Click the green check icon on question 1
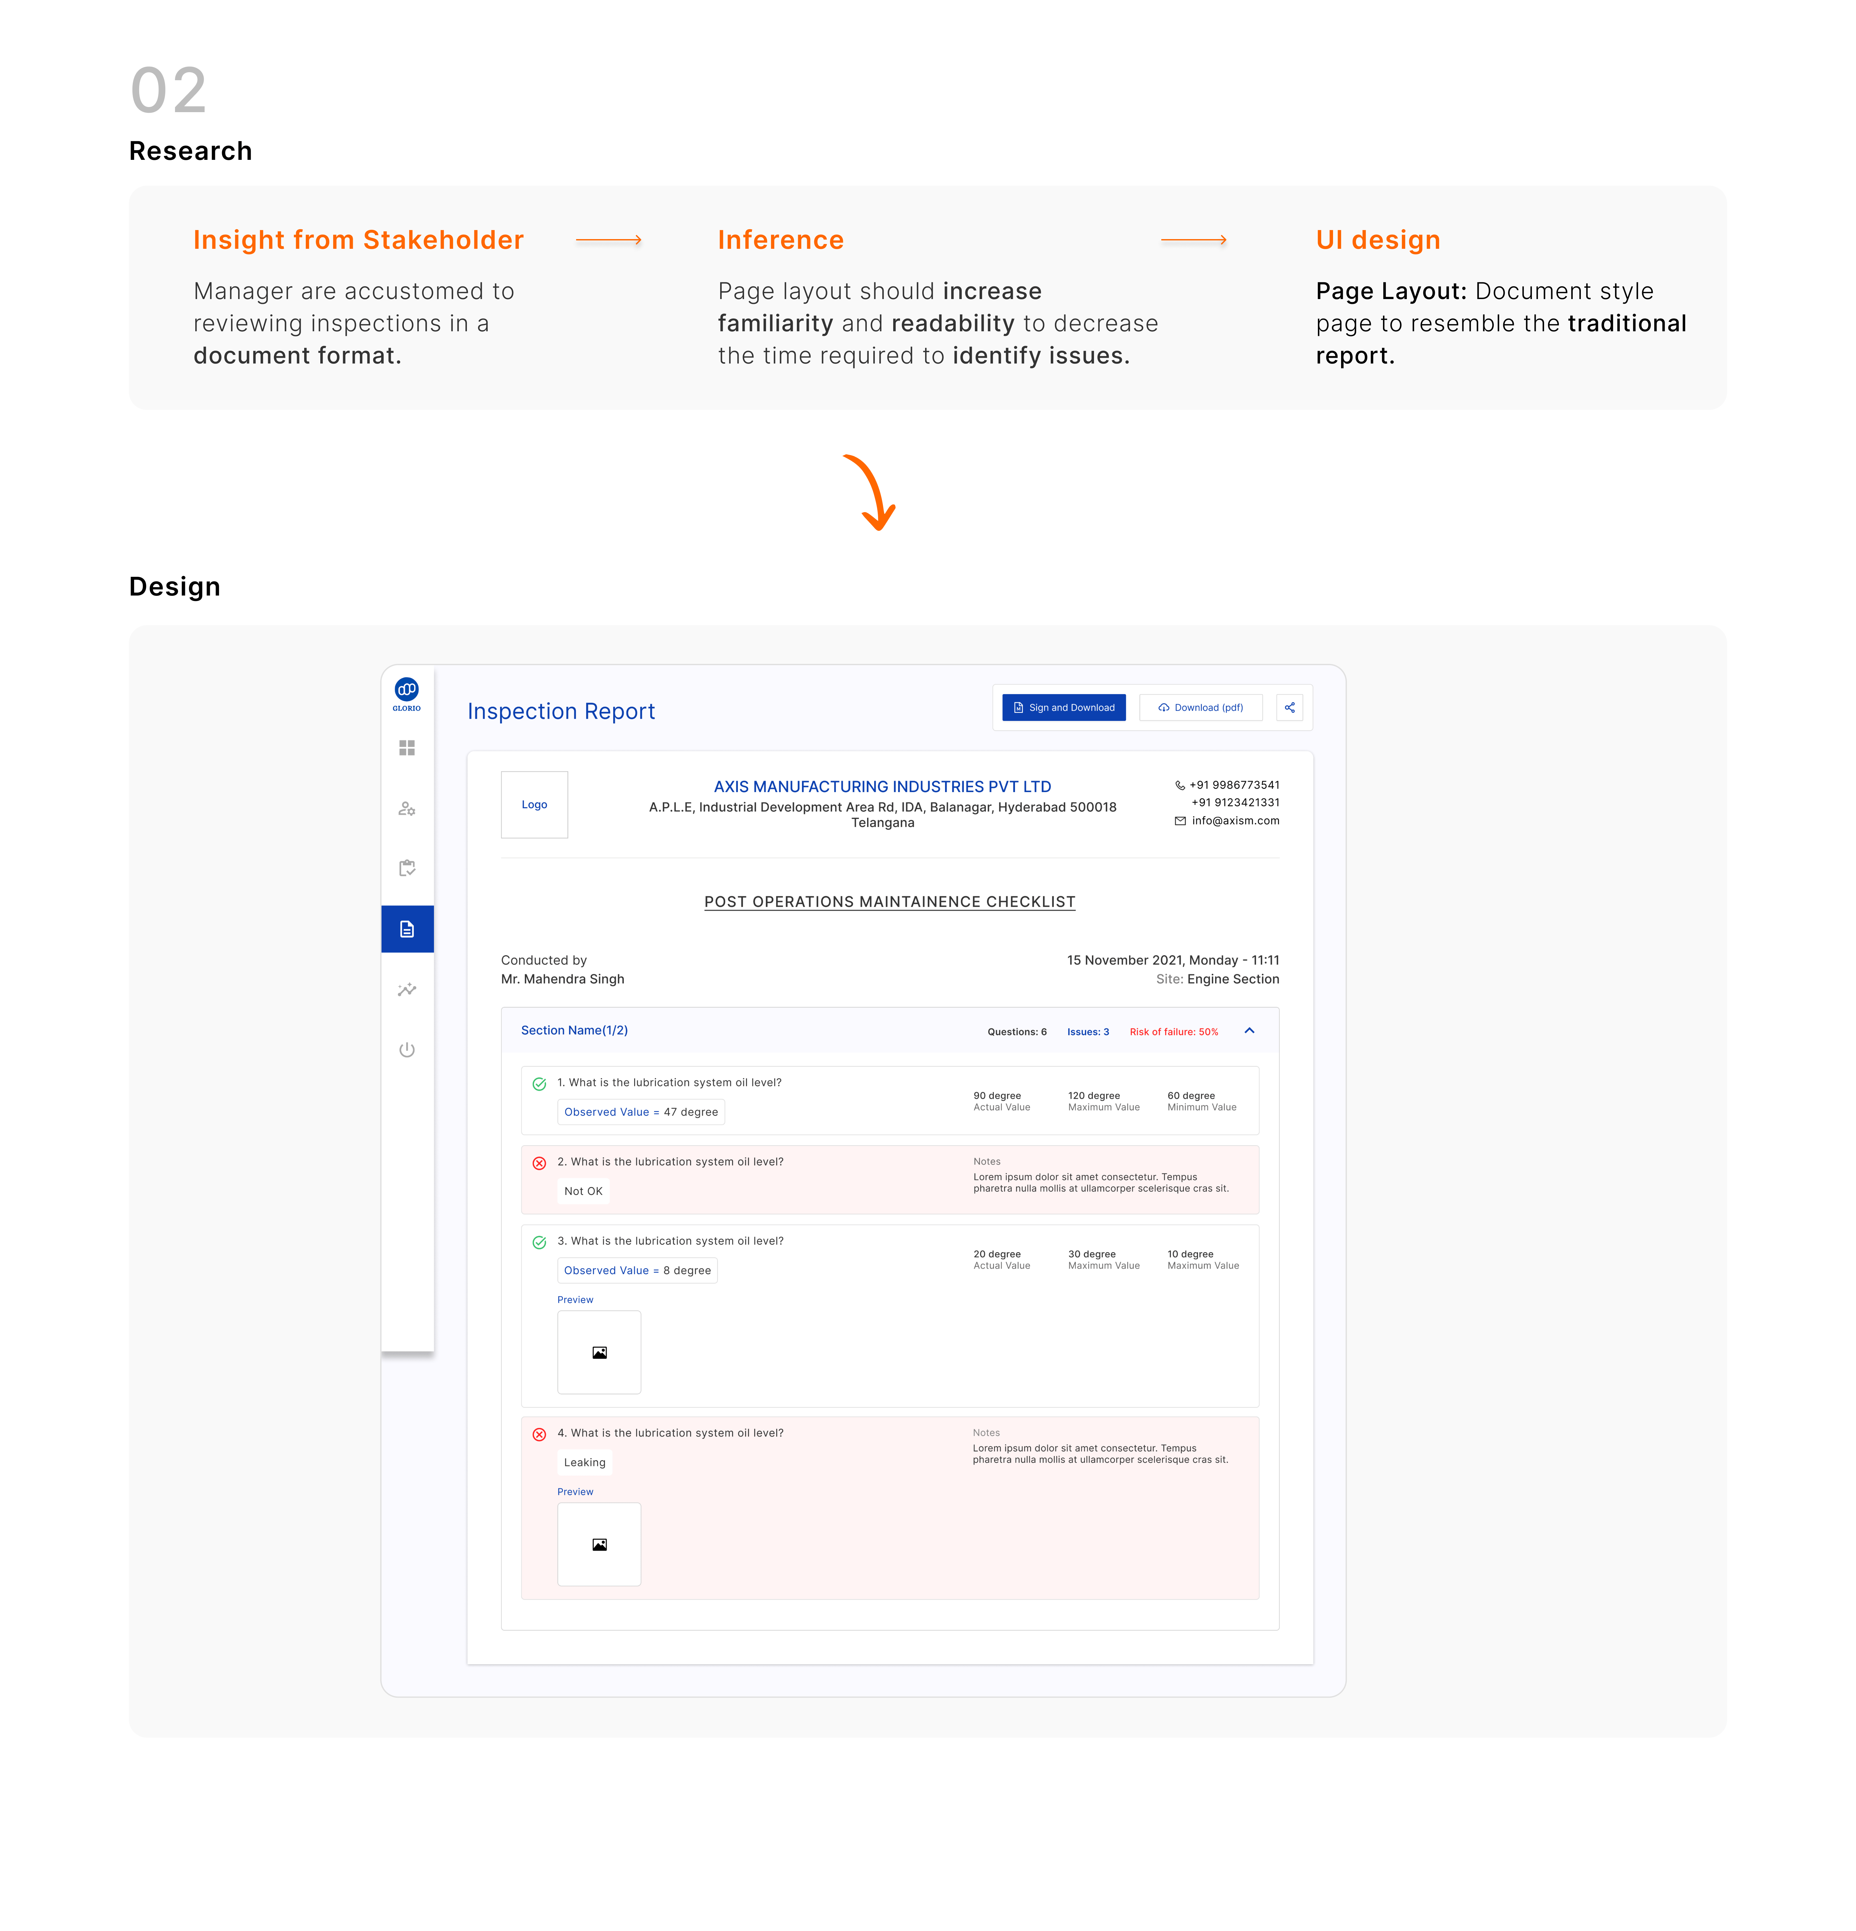 (539, 1084)
